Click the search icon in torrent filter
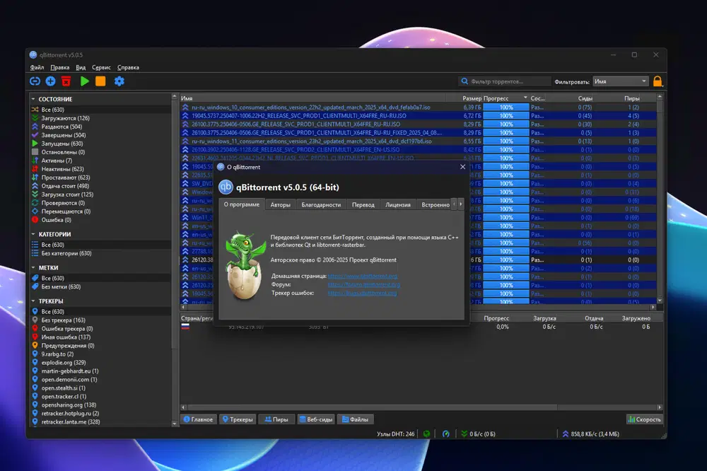This screenshot has width=707, height=471. point(464,81)
